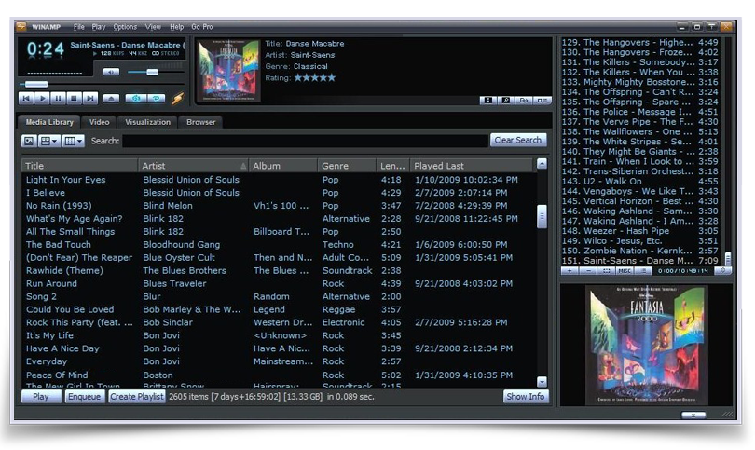Click in the Search input field
This screenshot has height=450, width=755.
point(305,141)
